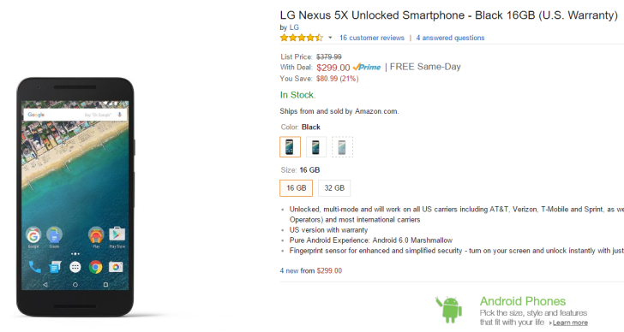Select the black color swatch
Viewport: 624px width, 332px height.
[x=290, y=147]
